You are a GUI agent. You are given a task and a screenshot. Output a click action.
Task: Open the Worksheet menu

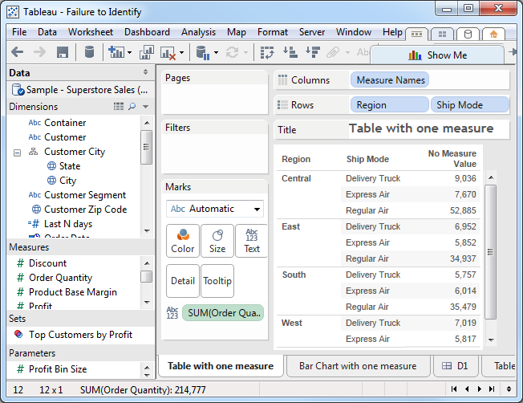[91, 32]
